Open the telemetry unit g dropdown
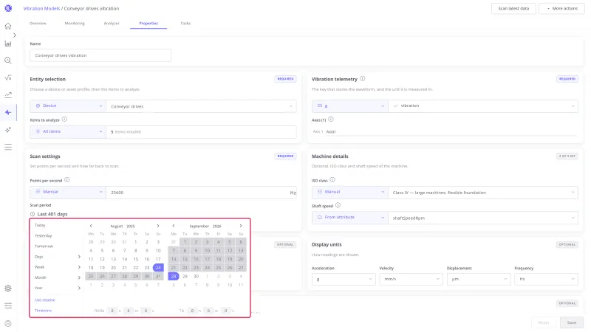 pos(349,106)
